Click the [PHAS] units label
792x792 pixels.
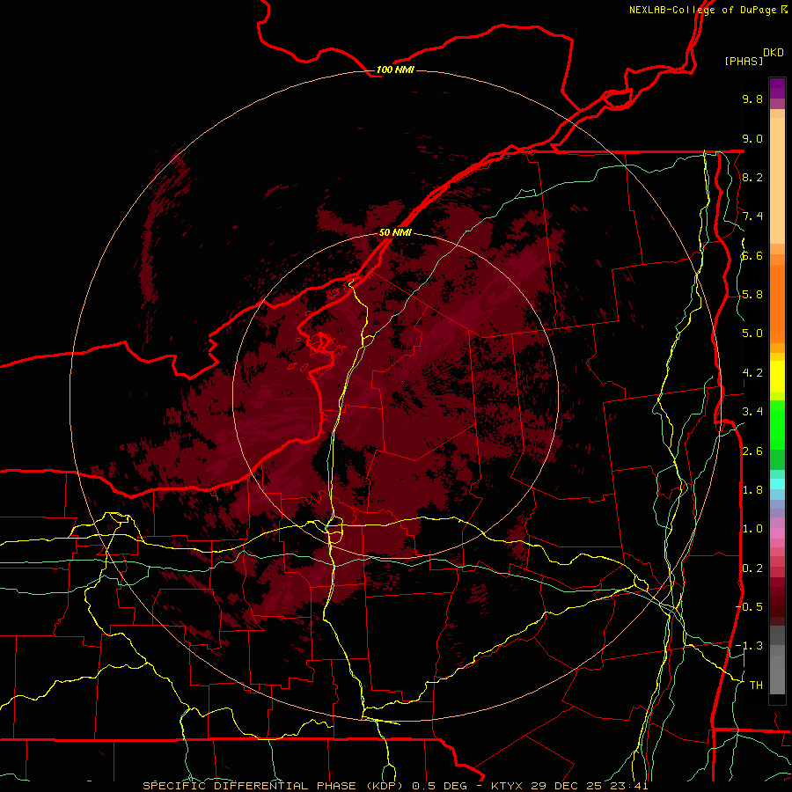[744, 61]
